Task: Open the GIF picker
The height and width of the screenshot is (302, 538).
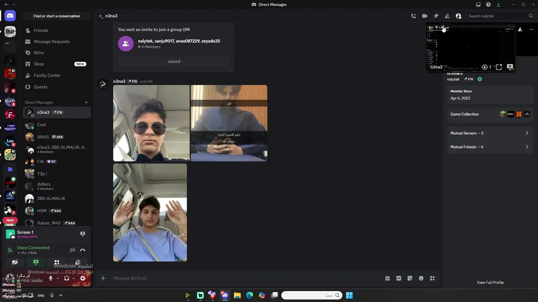Action: point(399,278)
